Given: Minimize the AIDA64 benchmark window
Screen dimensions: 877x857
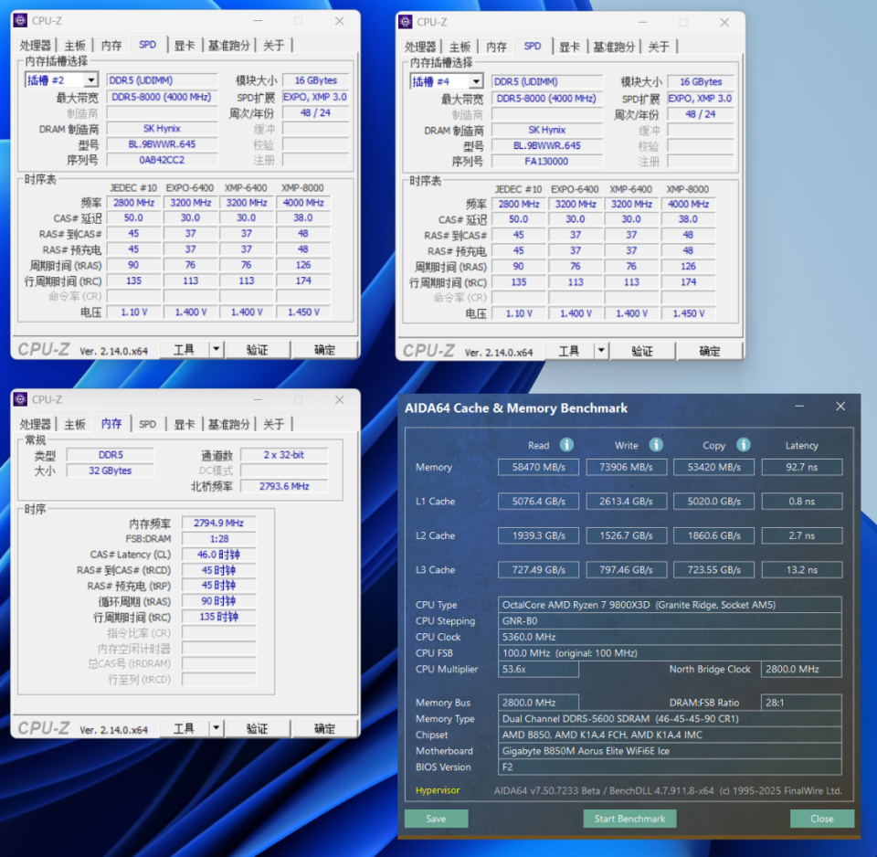Looking at the screenshot, I should coord(799,407).
